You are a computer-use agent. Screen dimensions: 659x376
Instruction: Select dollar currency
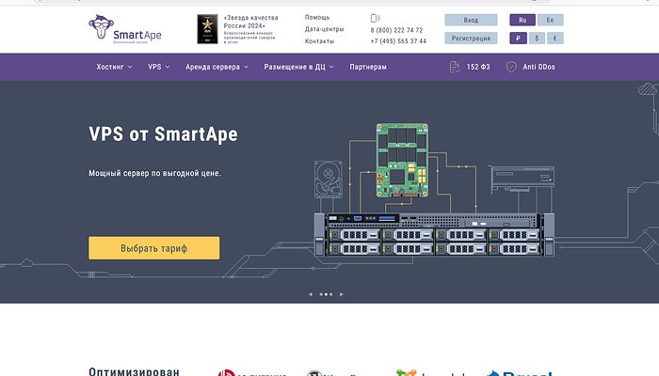coord(537,39)
